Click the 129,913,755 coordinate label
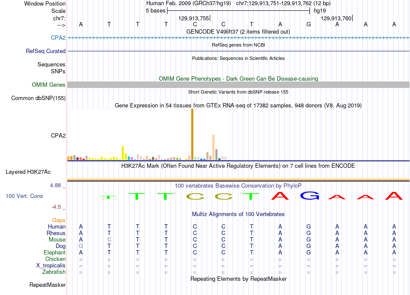Viewport: 410px width, 295px height. click(194, 18)
